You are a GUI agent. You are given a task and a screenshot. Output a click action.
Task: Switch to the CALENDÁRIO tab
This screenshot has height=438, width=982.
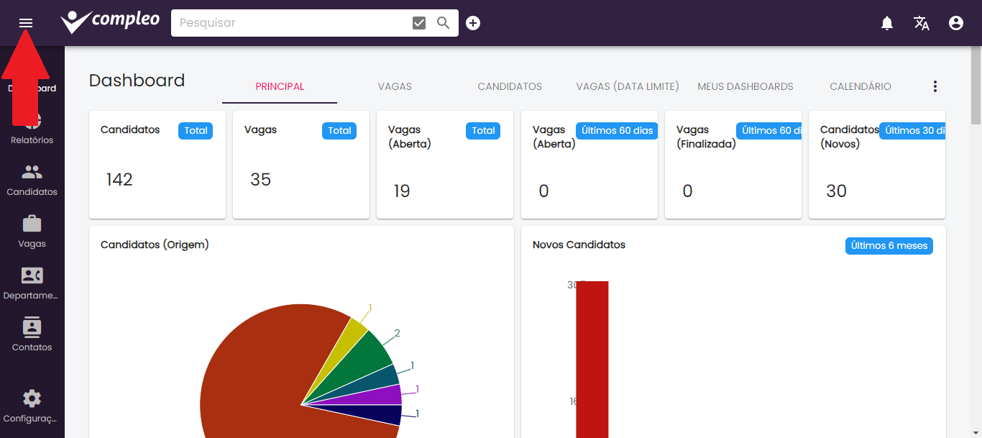(860, 86)
